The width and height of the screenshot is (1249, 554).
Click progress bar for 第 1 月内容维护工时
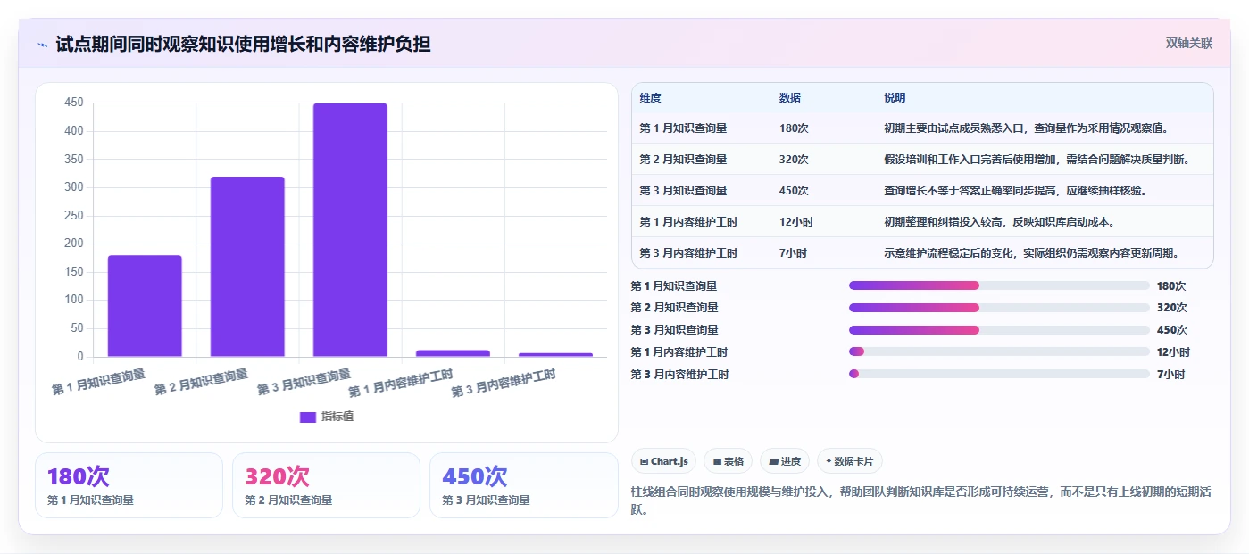(999, 351)
